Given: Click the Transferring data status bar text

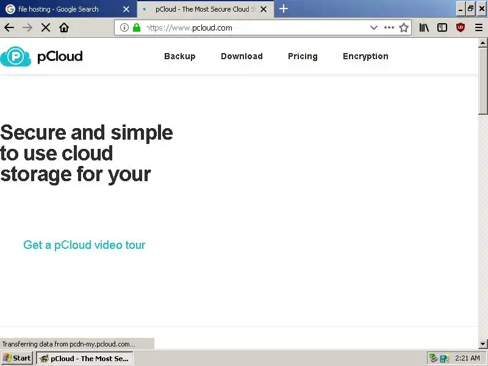Looking at the screenshot, I should tap(69, 344).
